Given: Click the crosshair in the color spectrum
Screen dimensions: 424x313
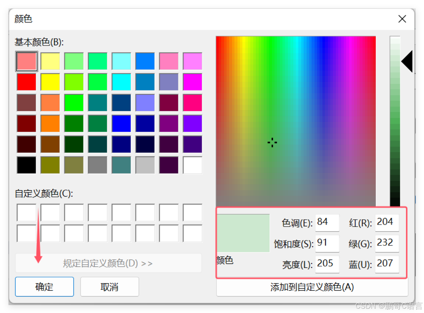Looking at the screenshot, I should (x=272, y=142).
